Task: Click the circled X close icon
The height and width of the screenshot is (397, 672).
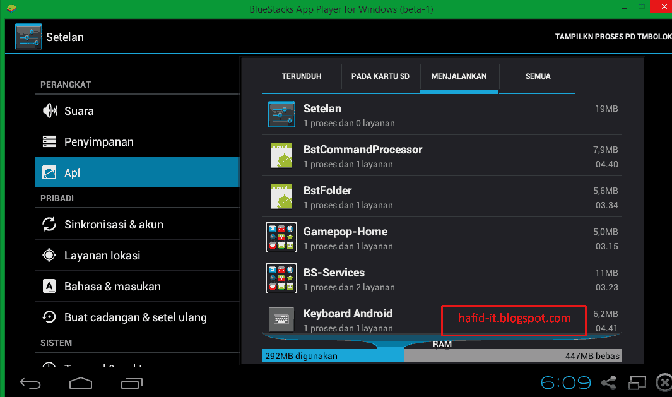Action: pos(664,382)
